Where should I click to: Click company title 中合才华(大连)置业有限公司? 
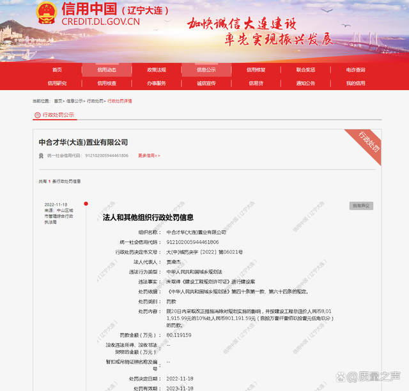pos(83,142)
